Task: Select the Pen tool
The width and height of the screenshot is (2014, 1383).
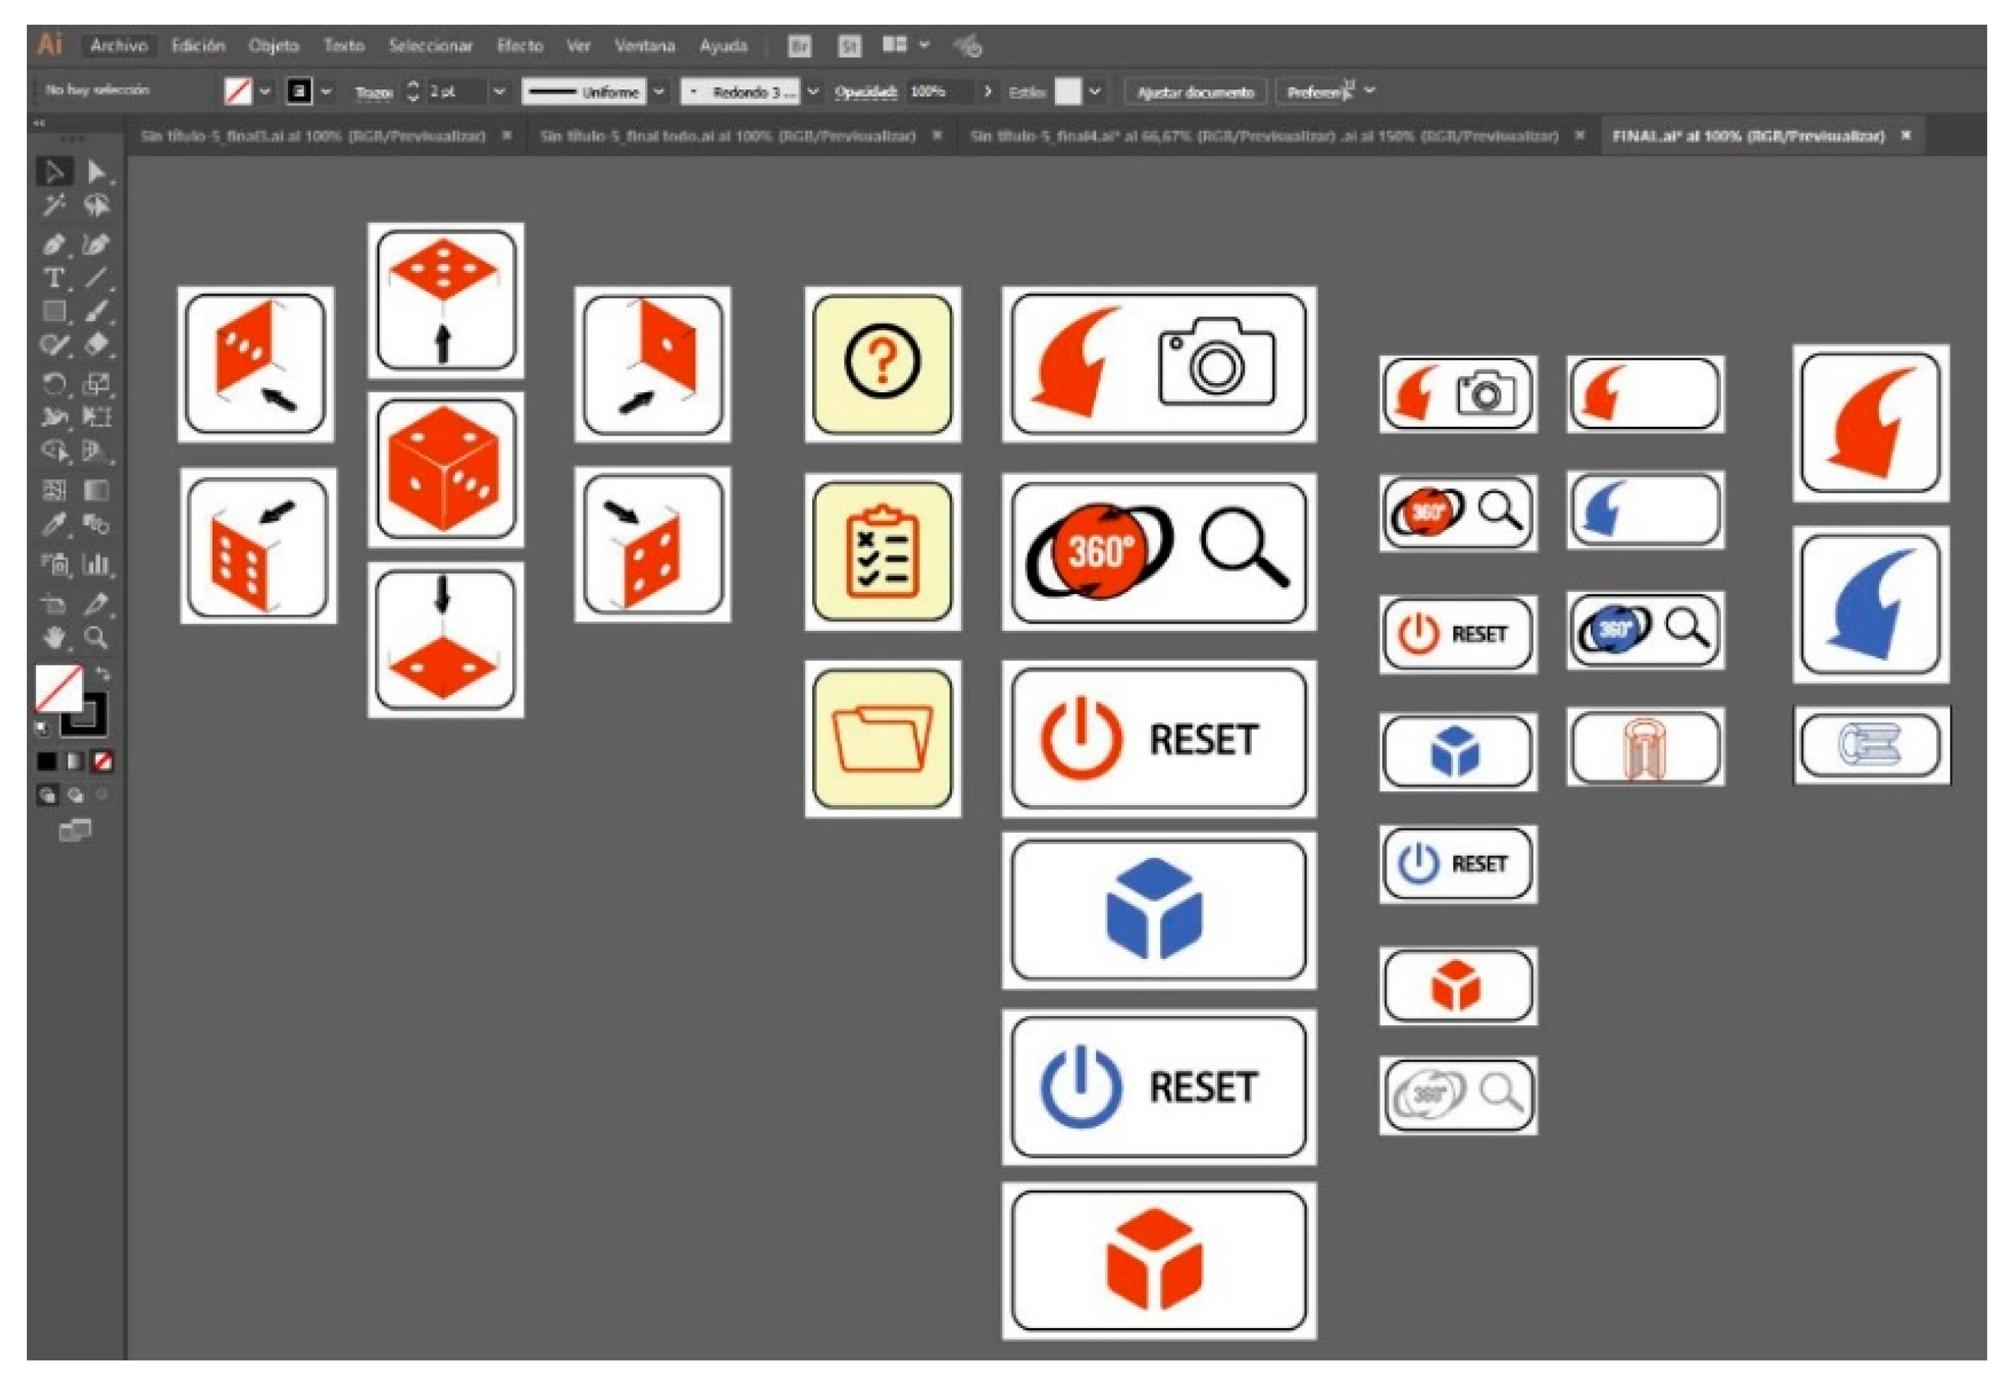Action: 54,244
